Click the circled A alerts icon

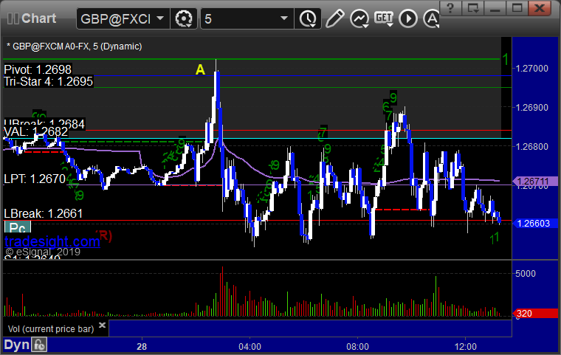[x=431, y=18]
